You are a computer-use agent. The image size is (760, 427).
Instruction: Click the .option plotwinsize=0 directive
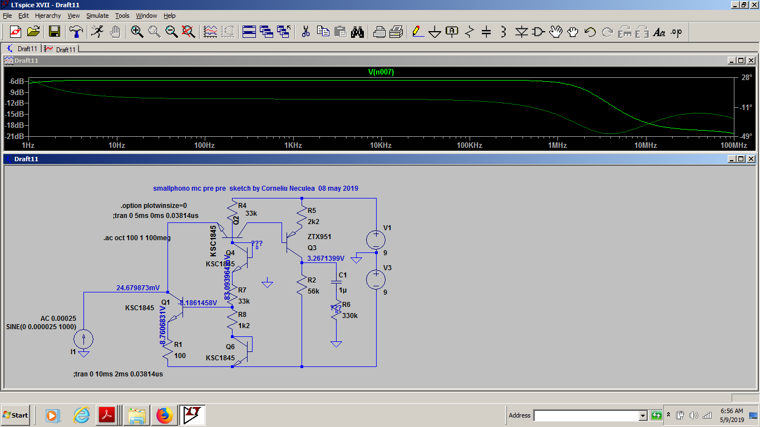[x=154, y=206]
